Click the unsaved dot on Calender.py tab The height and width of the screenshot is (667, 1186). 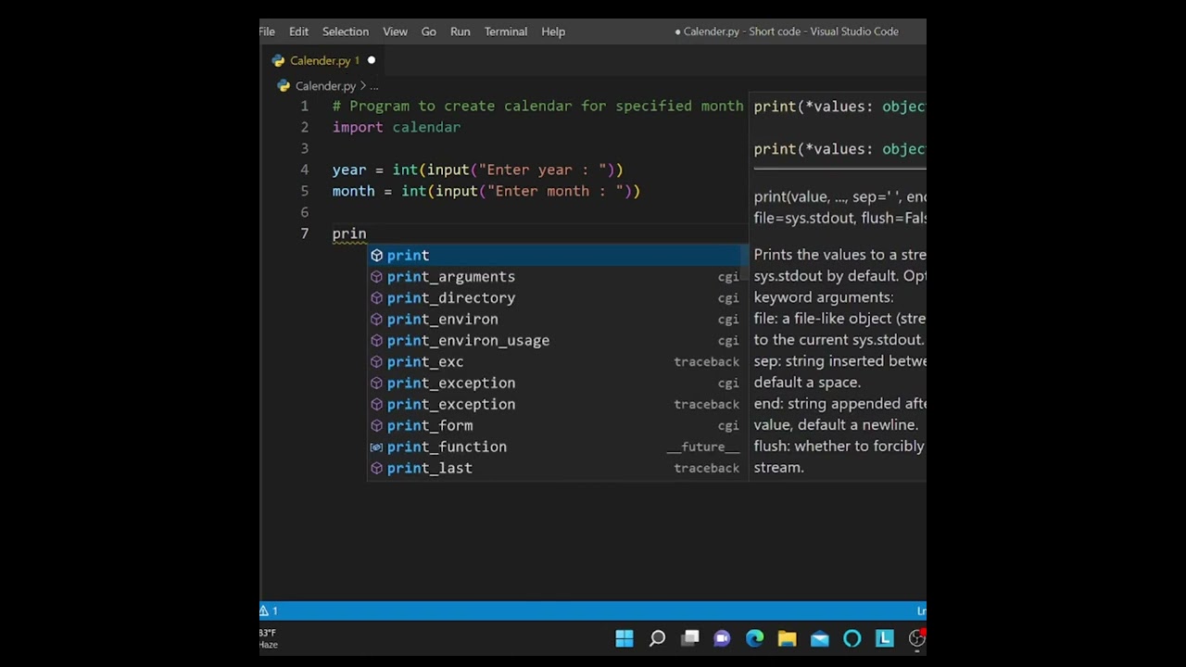pyautogui.click(x=372, y=61)
